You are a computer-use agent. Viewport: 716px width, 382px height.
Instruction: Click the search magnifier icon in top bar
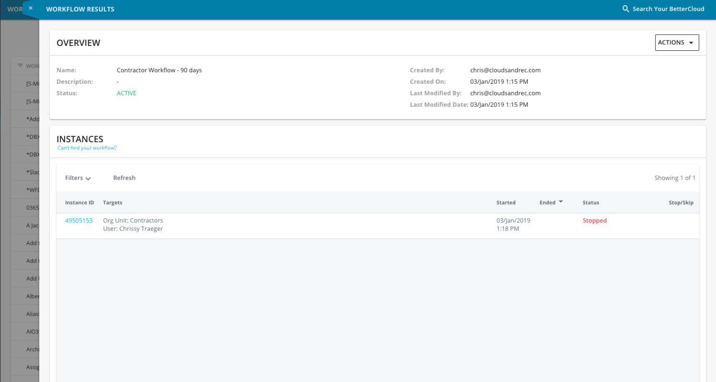click(x=625, y=8)
